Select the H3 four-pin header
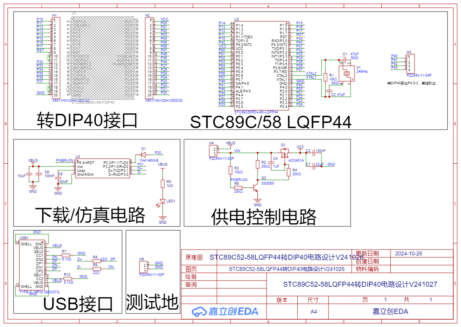The height and width of the screenshot is (327, 461). (411, 64)
